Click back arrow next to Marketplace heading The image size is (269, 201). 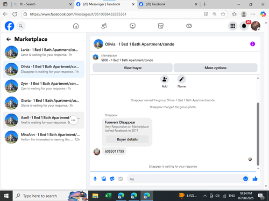pyautogui.click(x=9, y=39)
